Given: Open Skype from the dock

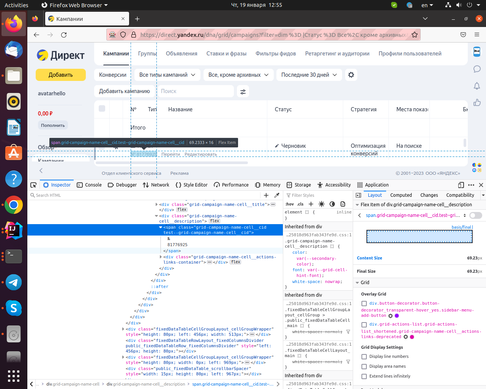Looking at the screenshot, I should click(x=14, y=308).
